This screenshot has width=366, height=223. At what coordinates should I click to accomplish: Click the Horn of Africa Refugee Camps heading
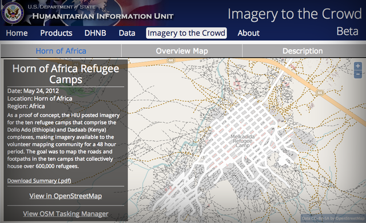(x=66, y=74)
